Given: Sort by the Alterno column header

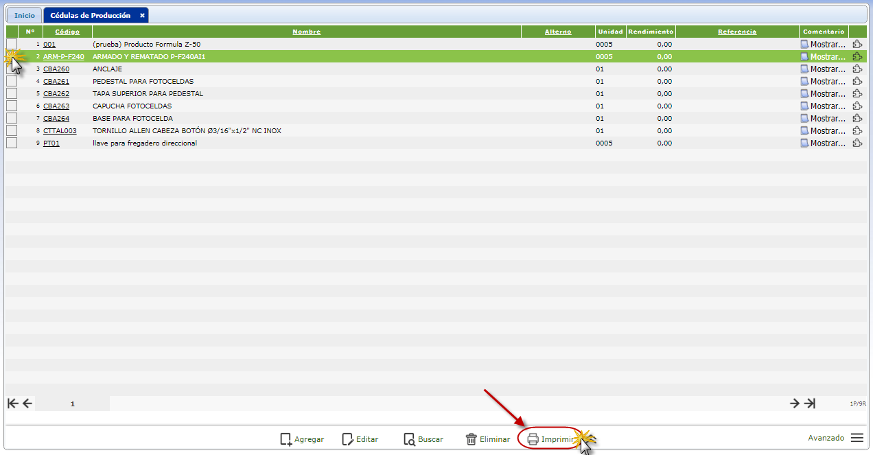Looking at the screenshot, I should (x=558, y=32).
